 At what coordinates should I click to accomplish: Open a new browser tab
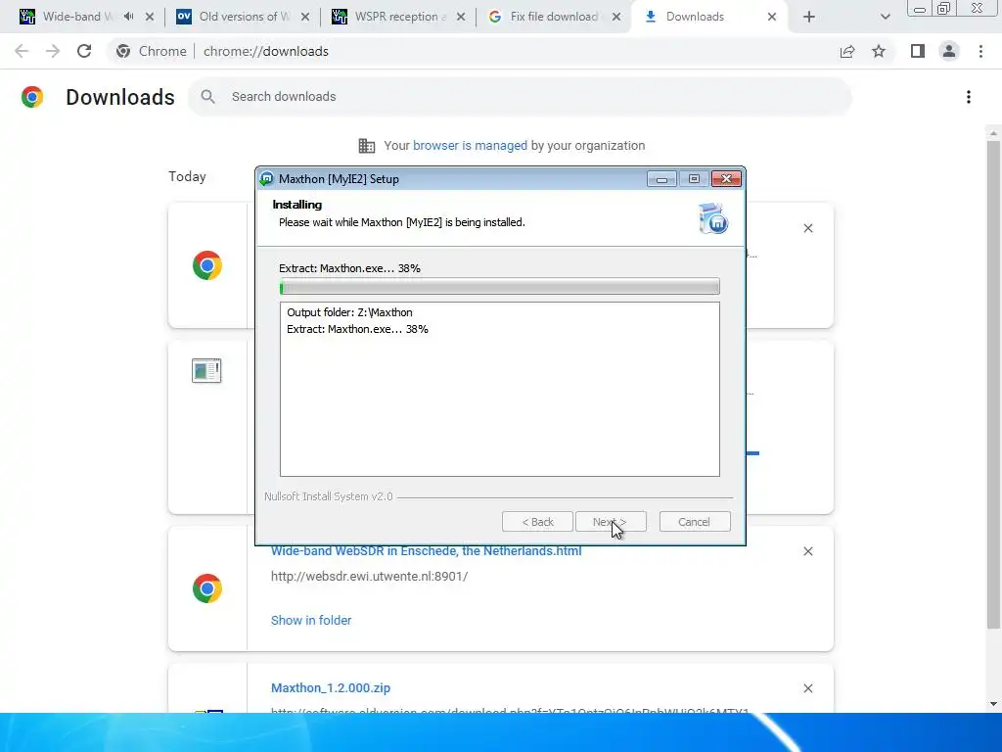pyautogui.click(x=809, y=17)
